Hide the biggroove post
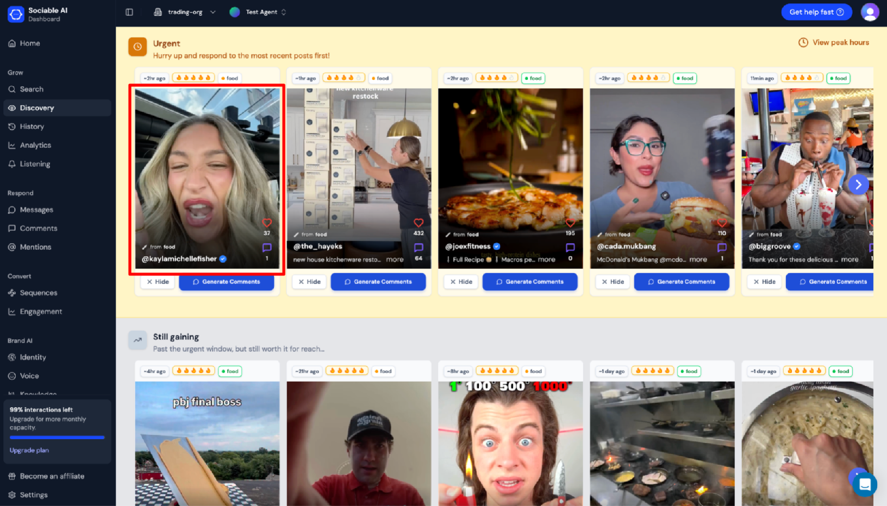Viewport: 887px width, 506px height. (765, 282)
